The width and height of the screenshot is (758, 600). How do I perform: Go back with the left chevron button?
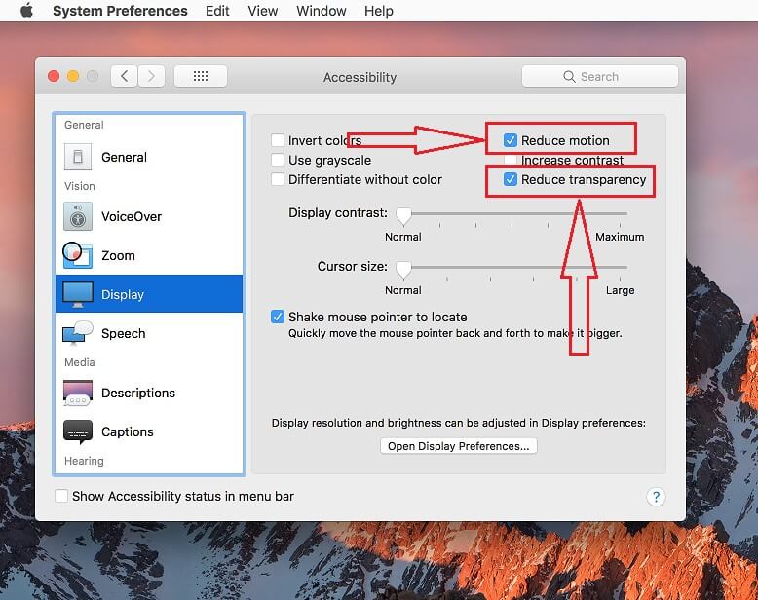click(125, 76)
